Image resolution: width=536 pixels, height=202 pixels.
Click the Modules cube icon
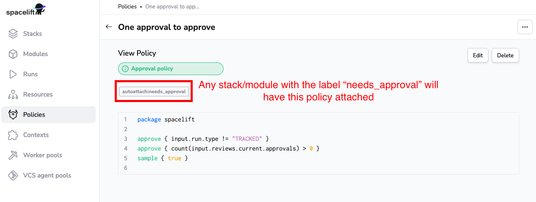click(x=13, y=54)
